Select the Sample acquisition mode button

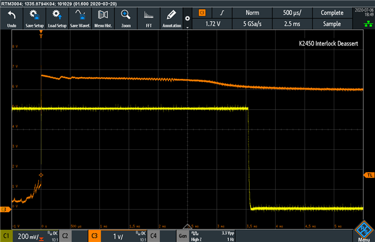(332, 24)
